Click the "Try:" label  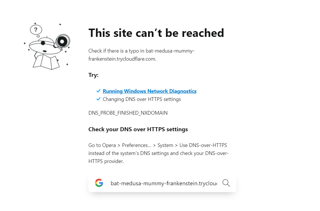click(x=93, y=75)
